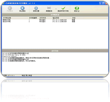Click the 172.16.0.109 output target cell

[59, 20]
